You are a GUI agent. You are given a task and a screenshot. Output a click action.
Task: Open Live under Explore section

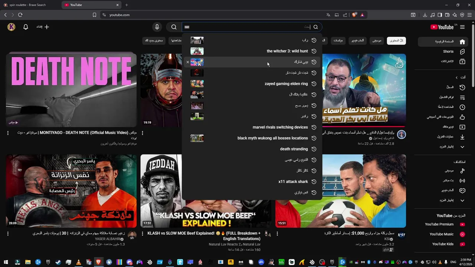coord(442,181)
